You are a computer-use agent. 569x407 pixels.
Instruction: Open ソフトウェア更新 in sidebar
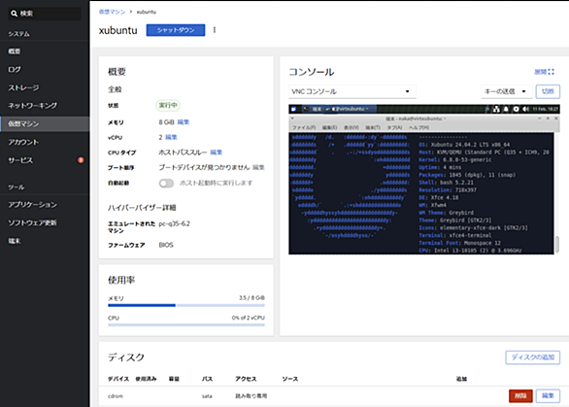(45, 222)
